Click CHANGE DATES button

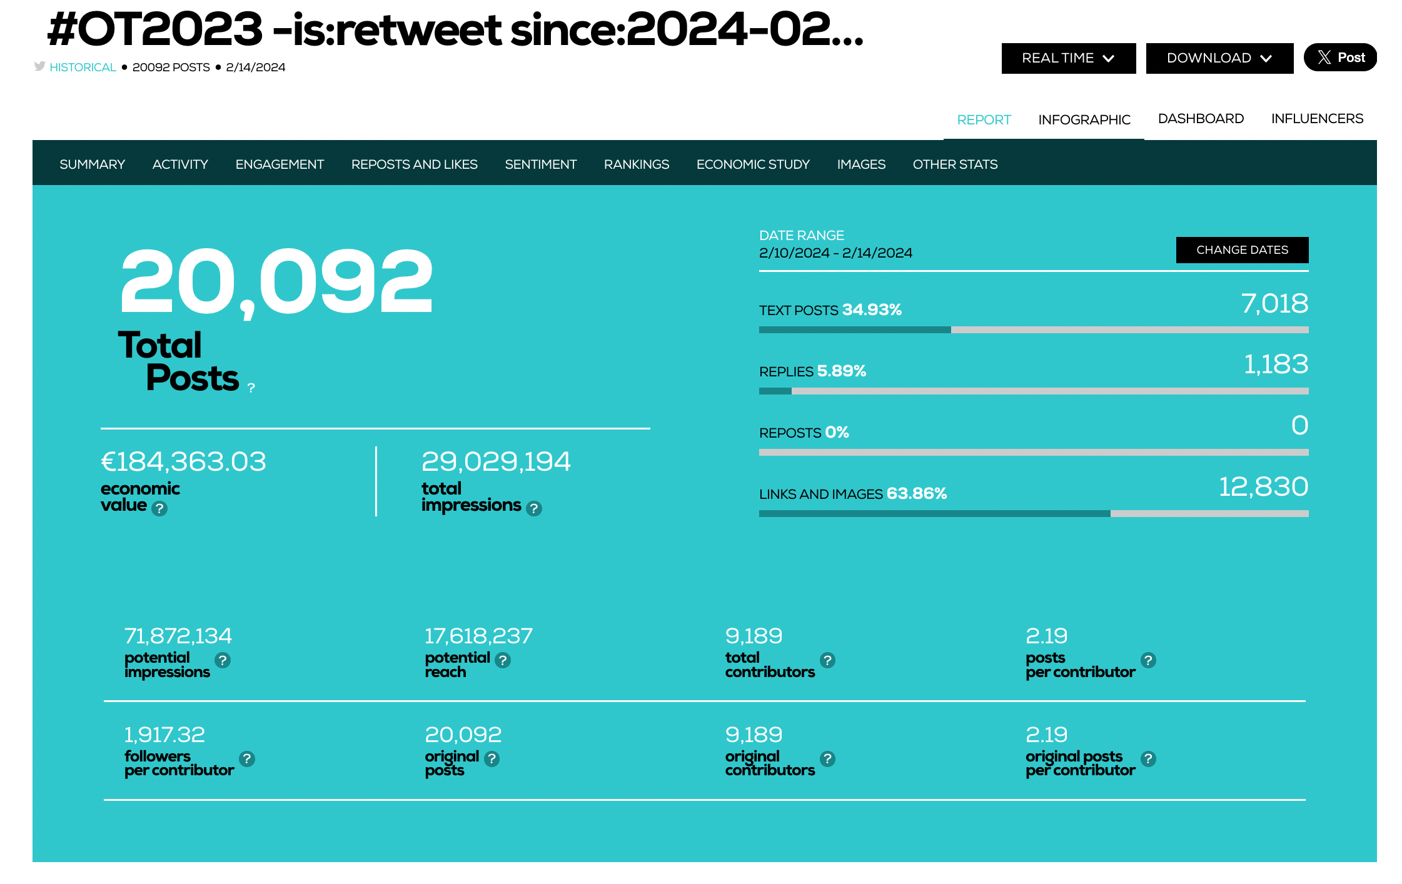click(1241, 248)
